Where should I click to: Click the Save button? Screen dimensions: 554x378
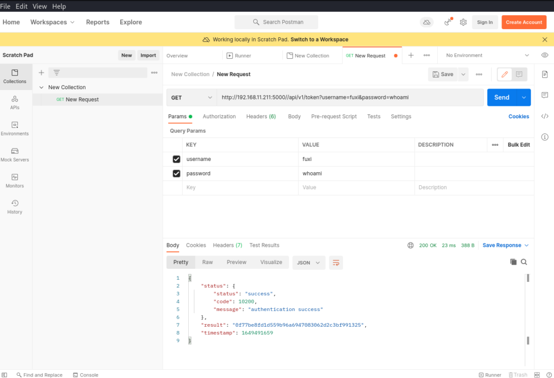tap(443, 75)
